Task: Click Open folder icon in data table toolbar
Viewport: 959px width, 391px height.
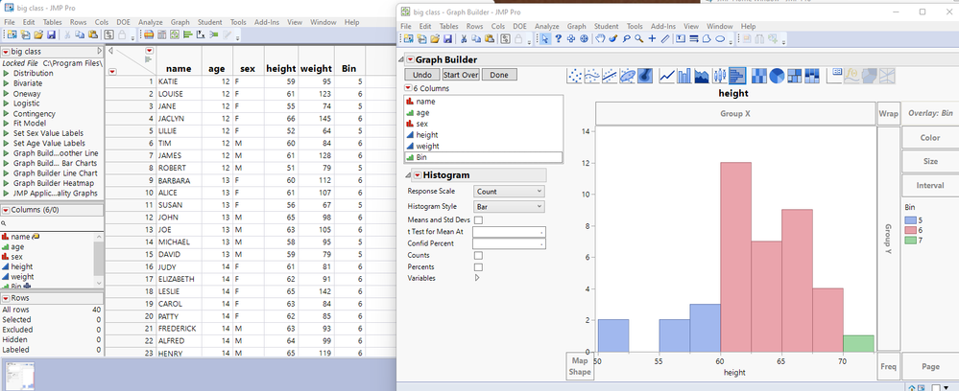Action: [38, 34]
